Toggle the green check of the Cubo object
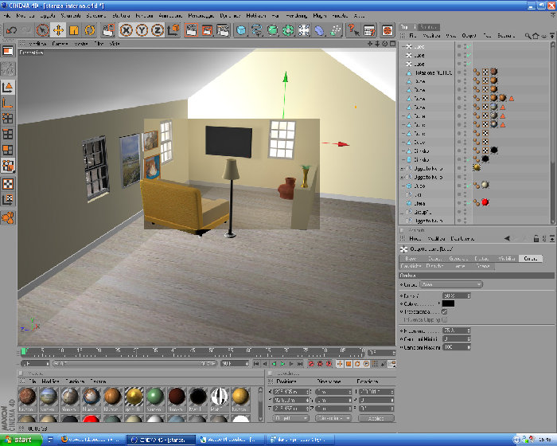557x446 pixels. click(x=469, y=186)
